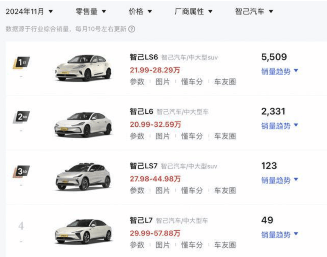
Task: Visit 车友圈 for 智己L7
Action: (225, 245)
